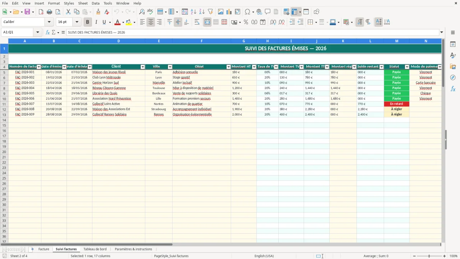Open the Styles sidebar panel
Image resolution: width=460 pixels, height=259 pixels.
(x=453, y=56)
